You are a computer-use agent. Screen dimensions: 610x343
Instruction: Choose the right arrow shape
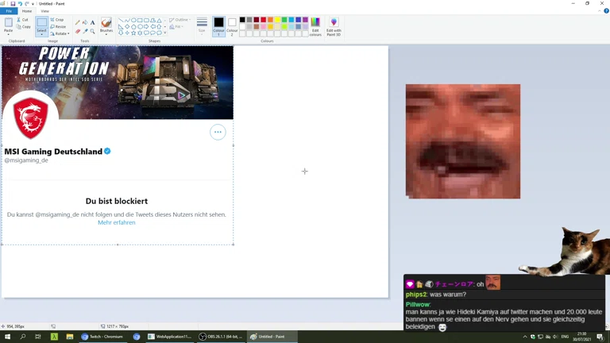coord(146,27)
